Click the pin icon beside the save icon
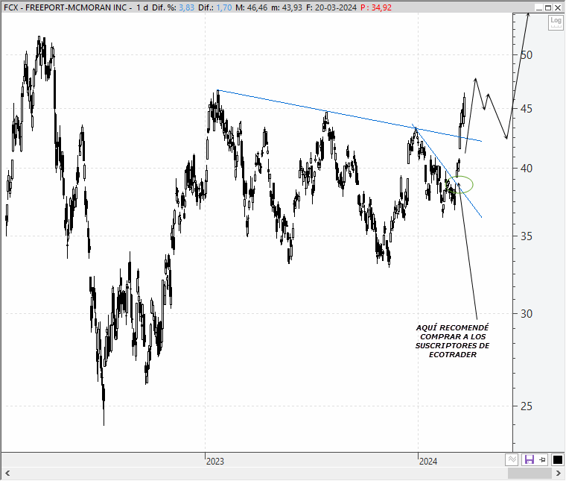Image resolution: width=566 pixels, height=481 pixels. 542,459
